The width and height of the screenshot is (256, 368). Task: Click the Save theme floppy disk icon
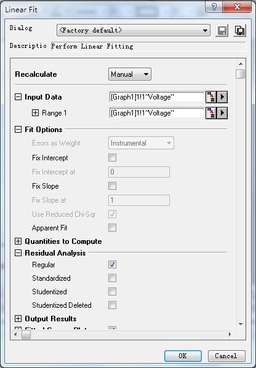coord(222,31)
